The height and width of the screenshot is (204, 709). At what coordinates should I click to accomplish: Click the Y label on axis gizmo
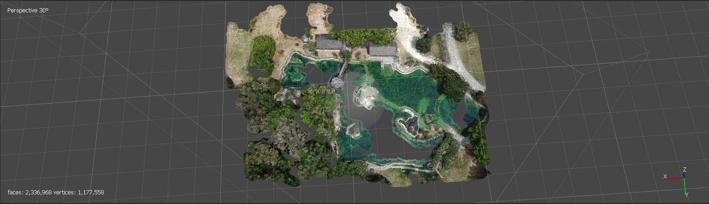pyautogui.click(x=687, y=195)
